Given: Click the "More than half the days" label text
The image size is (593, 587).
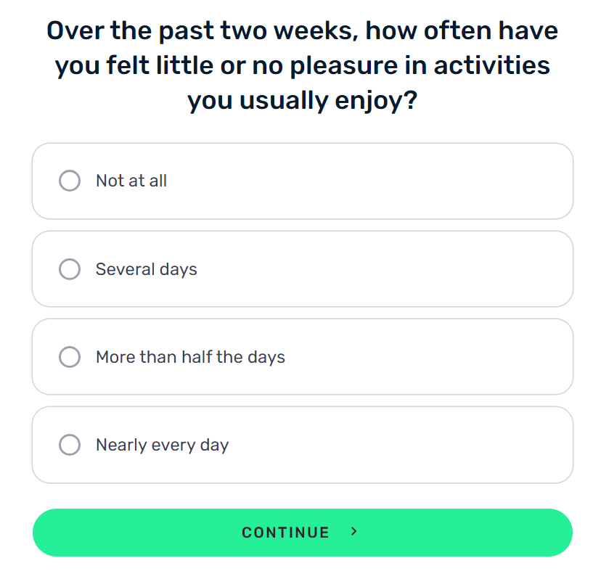Looking at the screenshot, I should (x=190, y=357).
